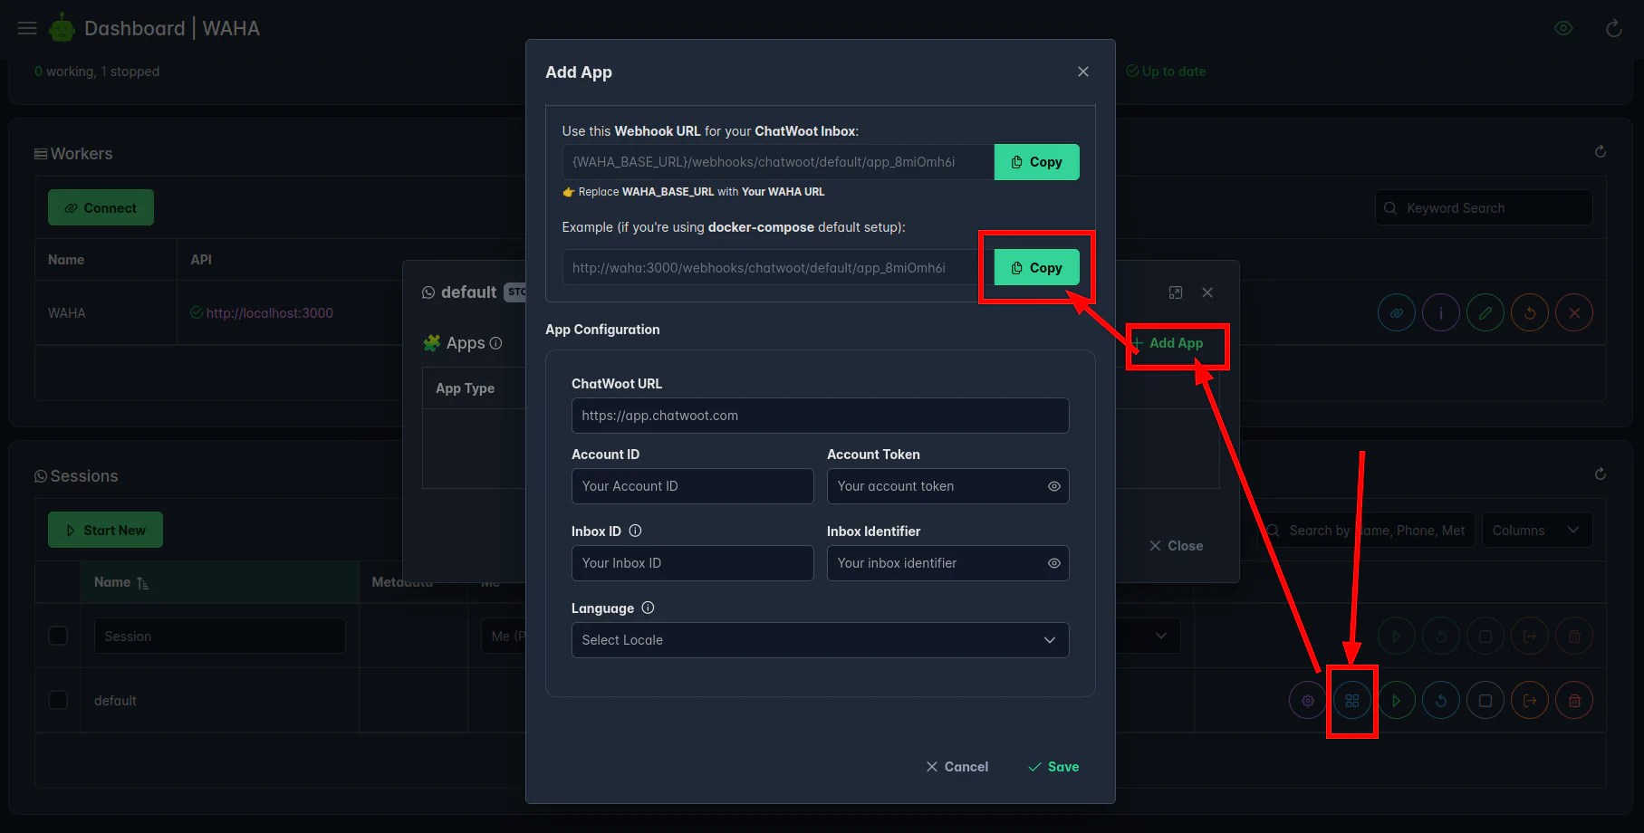Click bulk start icon in session filter row
Image resolution: width=1644 pixels, height=833 pixels.
click(x=1397, y=637)
